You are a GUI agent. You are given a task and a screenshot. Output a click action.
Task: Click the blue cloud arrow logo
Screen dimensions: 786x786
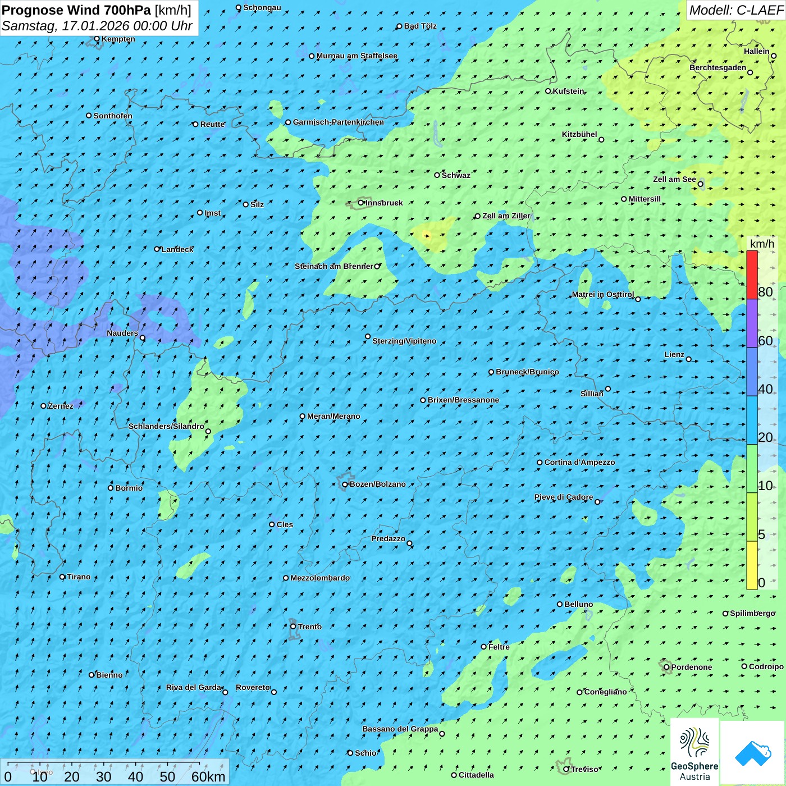point(752,753)
